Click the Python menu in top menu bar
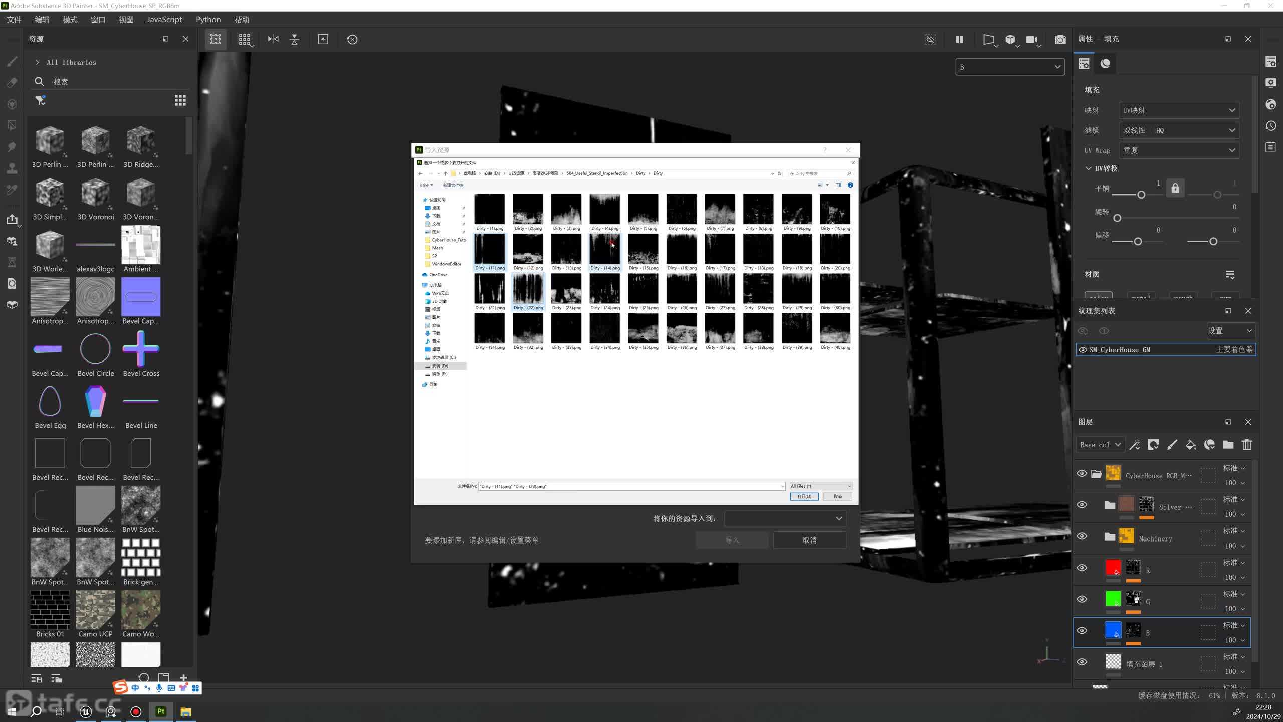1283x722 pixels. (209, 20)
